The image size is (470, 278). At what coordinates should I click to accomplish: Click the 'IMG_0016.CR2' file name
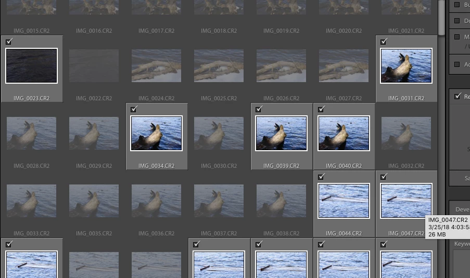pos(94,31)
